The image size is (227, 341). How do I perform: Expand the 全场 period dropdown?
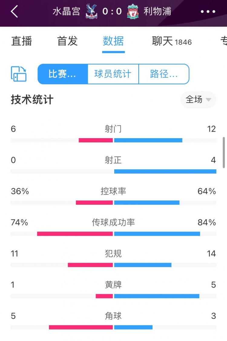pos(198,99)
